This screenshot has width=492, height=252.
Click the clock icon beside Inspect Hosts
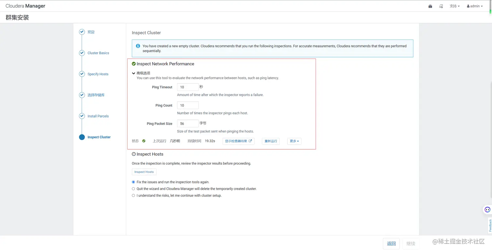[134, 154]
